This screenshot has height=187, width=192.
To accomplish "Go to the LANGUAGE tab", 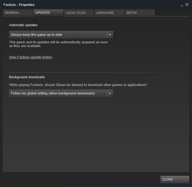I will [109, 12].
